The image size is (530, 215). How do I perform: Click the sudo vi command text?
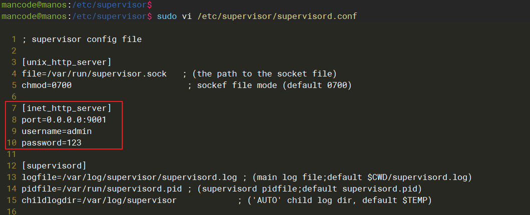click(x=256, y=16)
